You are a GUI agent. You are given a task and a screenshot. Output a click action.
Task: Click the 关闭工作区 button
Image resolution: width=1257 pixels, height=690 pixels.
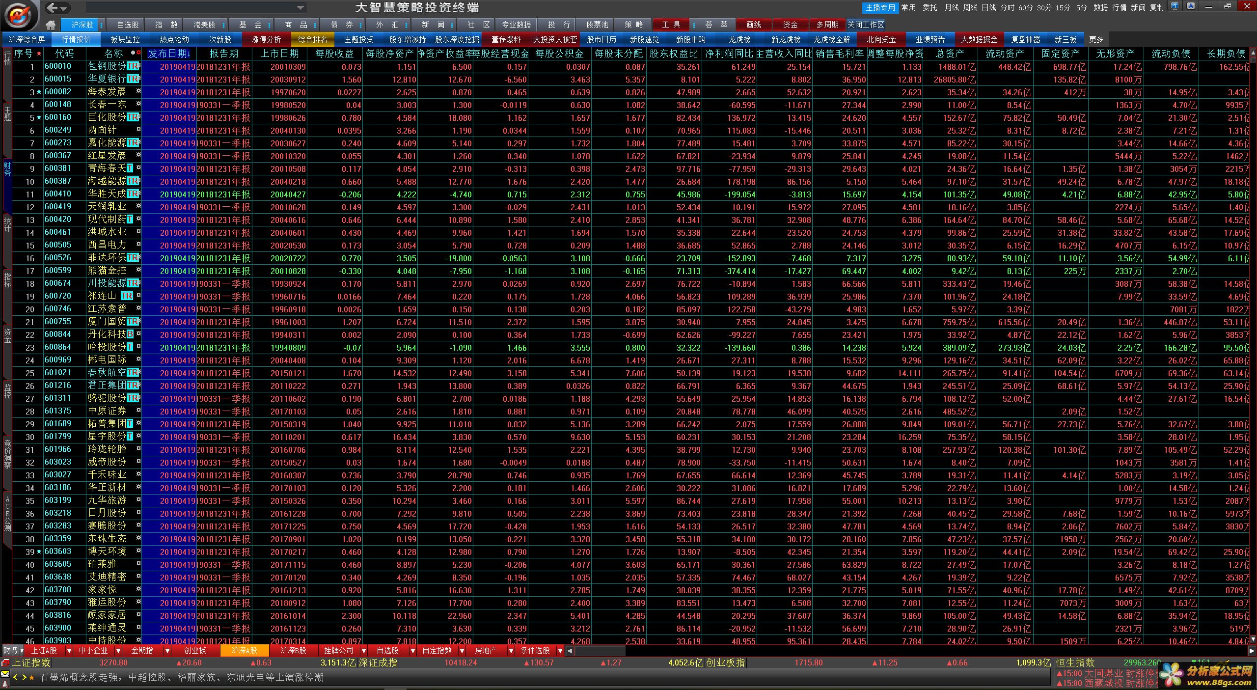(x=865, y=25)
